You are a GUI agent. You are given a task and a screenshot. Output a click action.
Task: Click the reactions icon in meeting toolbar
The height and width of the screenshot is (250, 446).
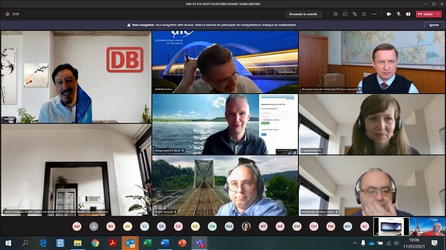(355, 14)
